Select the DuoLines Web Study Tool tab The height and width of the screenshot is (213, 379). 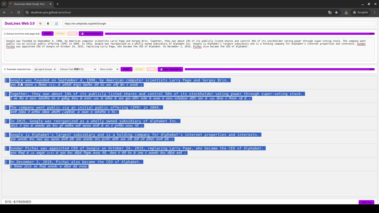coord(30,4)
